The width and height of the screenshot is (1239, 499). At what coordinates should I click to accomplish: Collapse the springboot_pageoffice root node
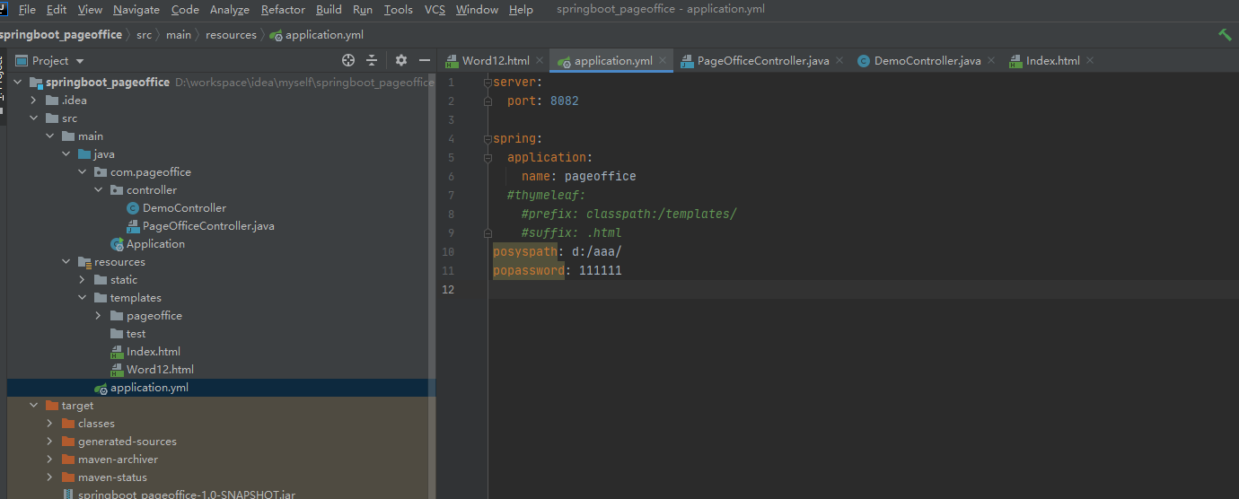18,83
